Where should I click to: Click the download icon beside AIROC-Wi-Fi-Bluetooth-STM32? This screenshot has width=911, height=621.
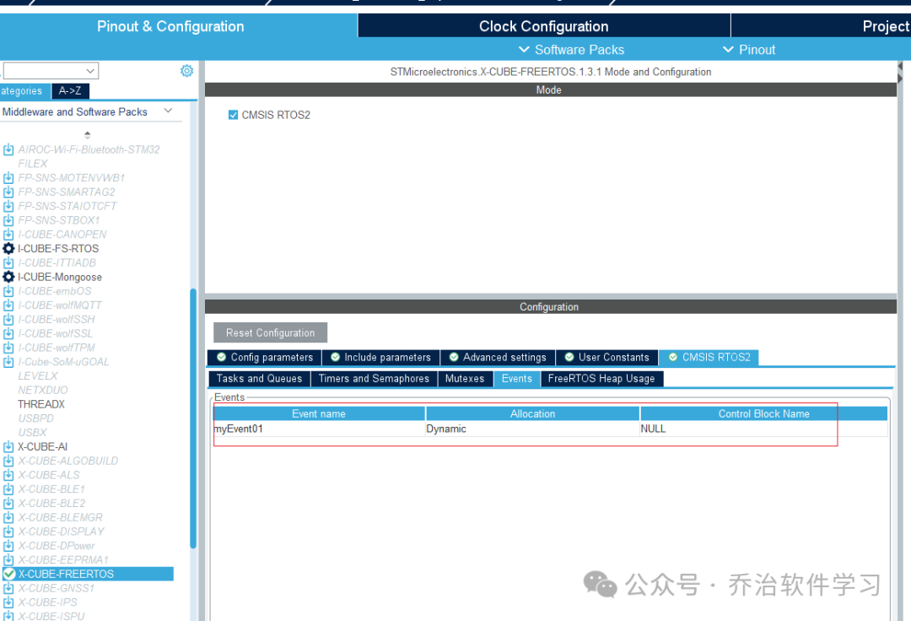coord(8,150)
